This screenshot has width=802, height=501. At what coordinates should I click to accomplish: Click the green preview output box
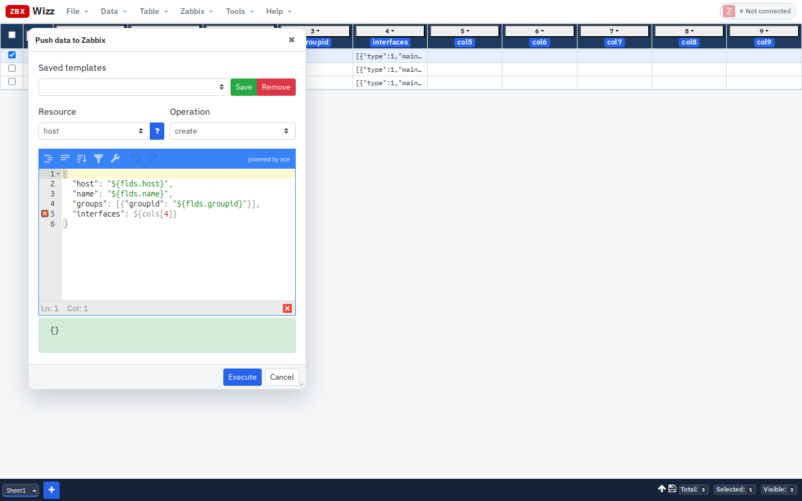click(x=167, y=335)
